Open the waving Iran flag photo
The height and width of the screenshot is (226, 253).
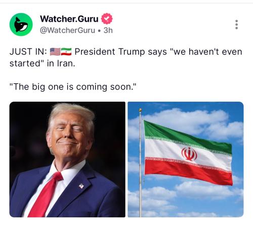coord(186,159)
